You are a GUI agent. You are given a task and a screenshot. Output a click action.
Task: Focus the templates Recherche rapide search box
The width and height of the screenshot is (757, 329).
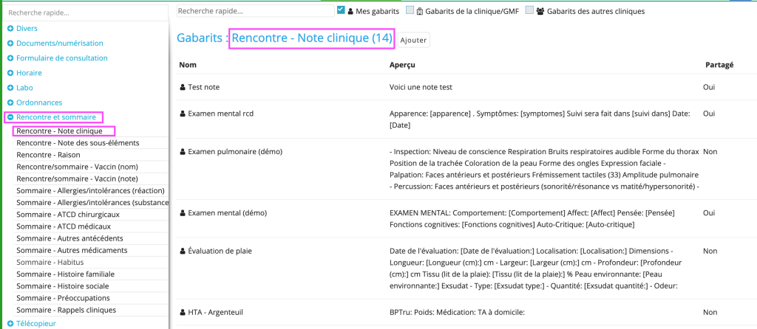[x=255, y=10]
